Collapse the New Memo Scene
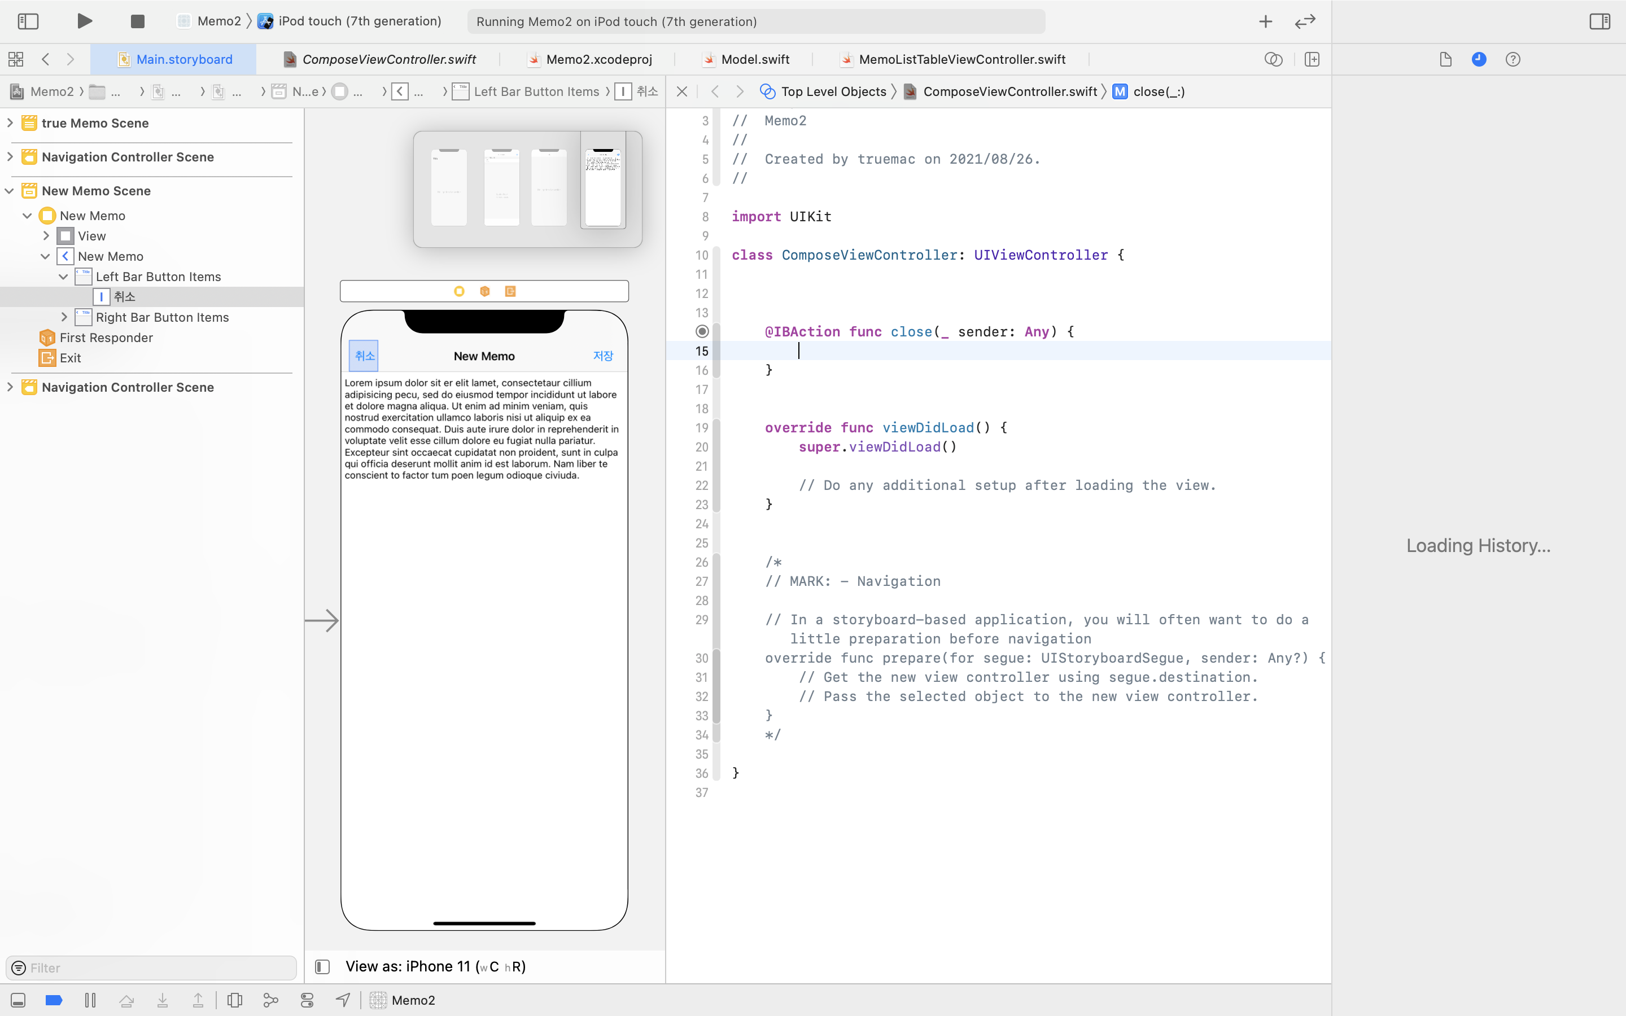 pos(10,191)
